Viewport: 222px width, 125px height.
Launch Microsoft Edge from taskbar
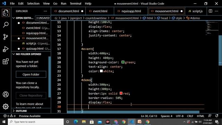[x=76, y=122]
